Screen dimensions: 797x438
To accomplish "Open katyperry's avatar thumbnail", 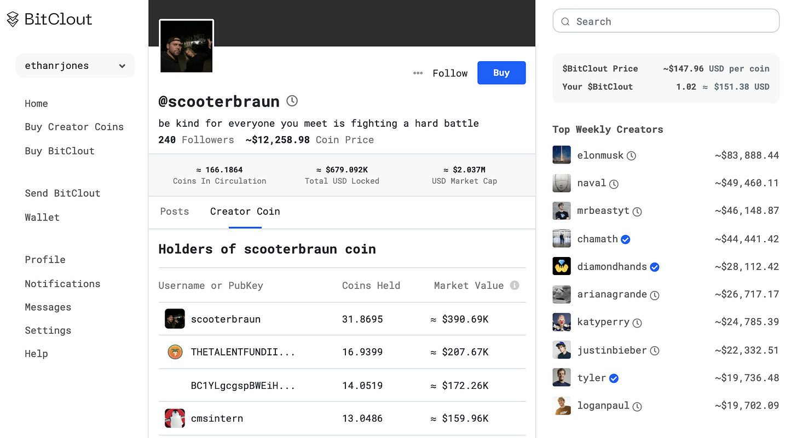I will click(562, 323).
